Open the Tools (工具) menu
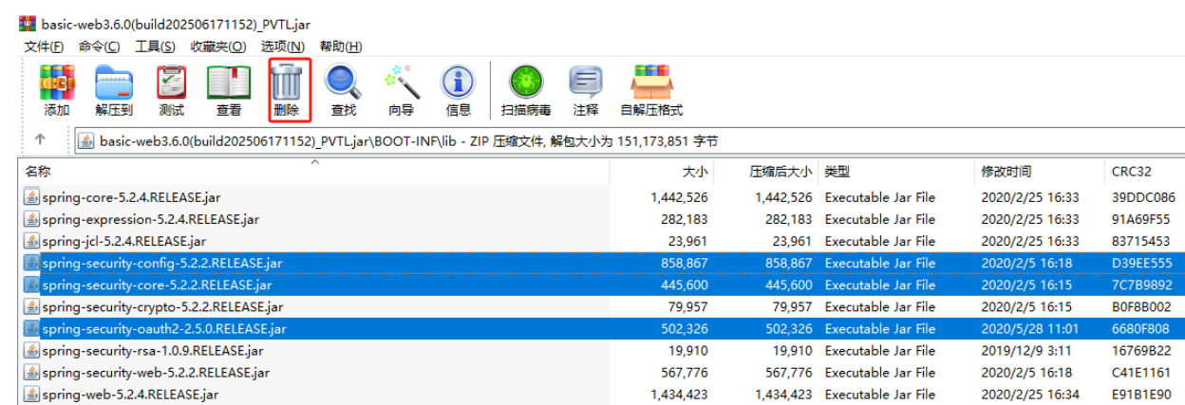This screenshot has height=405, width=1185. point(156,46)
